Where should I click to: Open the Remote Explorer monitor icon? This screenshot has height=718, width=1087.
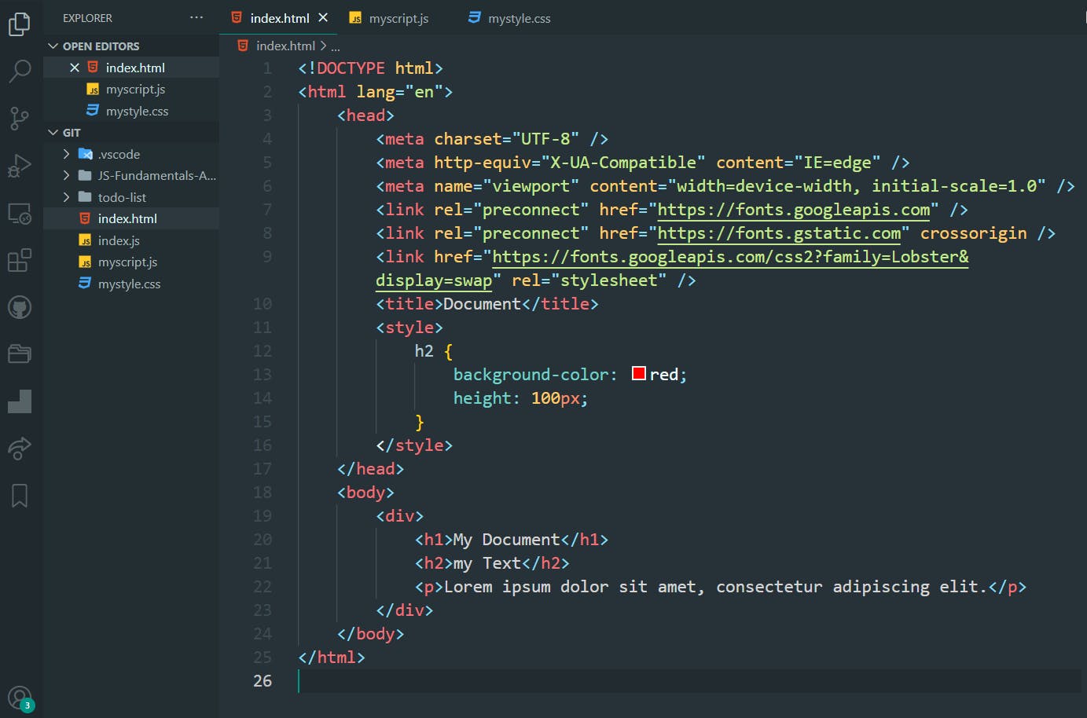tap(19, 214)
